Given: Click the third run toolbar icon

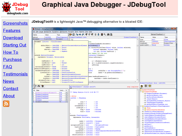Looking at the screenshot, I should point(92,34).
